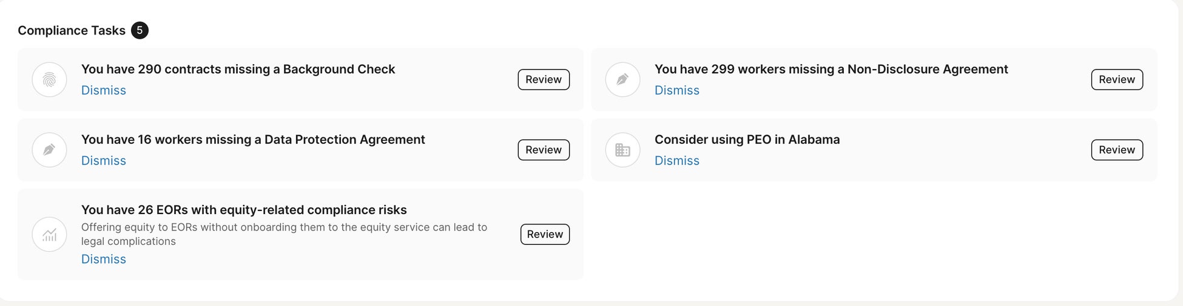
Task: Click the chart icon for equity compliance risks
Action: click(49, 234)
